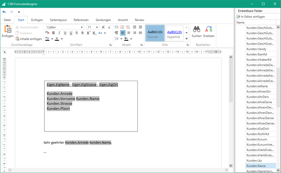This screenshot has height=173, width=281.
Task: Toggle single strikethrough
Action: tap(77, 33)
